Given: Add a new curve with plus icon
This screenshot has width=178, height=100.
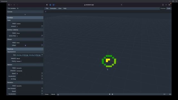Looking at the screenshot, I should point(25,14).
